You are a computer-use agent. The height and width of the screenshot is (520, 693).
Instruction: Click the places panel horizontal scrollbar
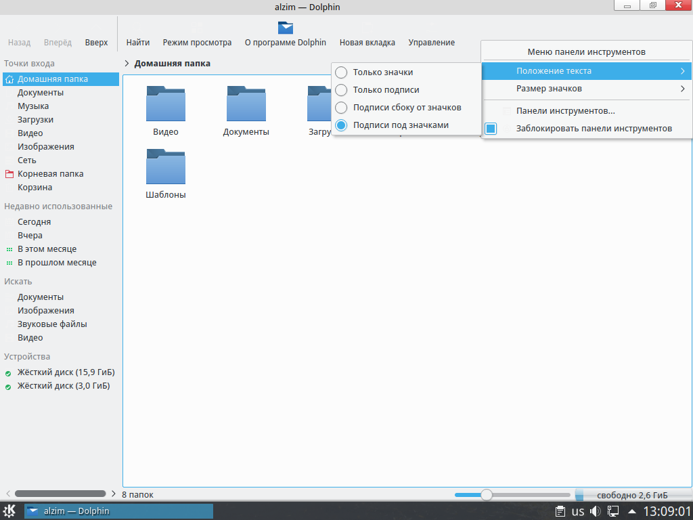pos(60,494)
